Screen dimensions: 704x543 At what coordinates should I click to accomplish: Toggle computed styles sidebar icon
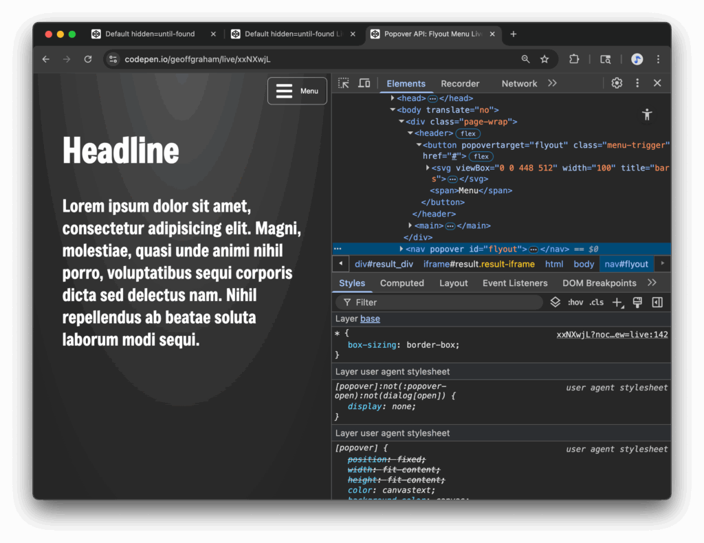pyautogui.click(x=657, y=302)
